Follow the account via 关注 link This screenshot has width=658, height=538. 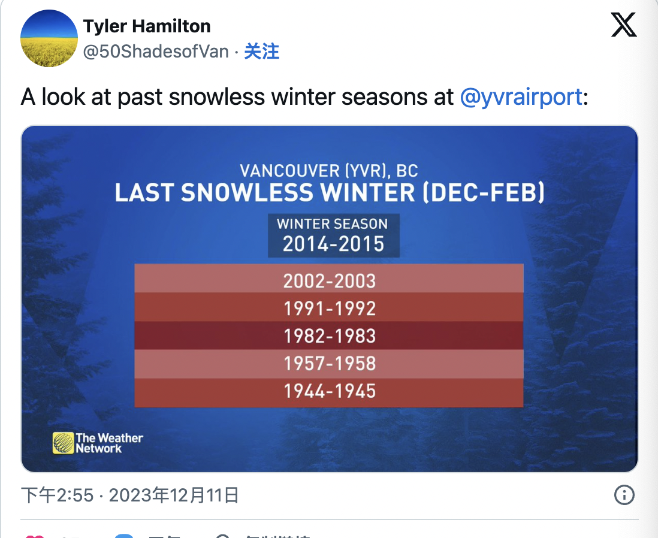coord(261,52)
